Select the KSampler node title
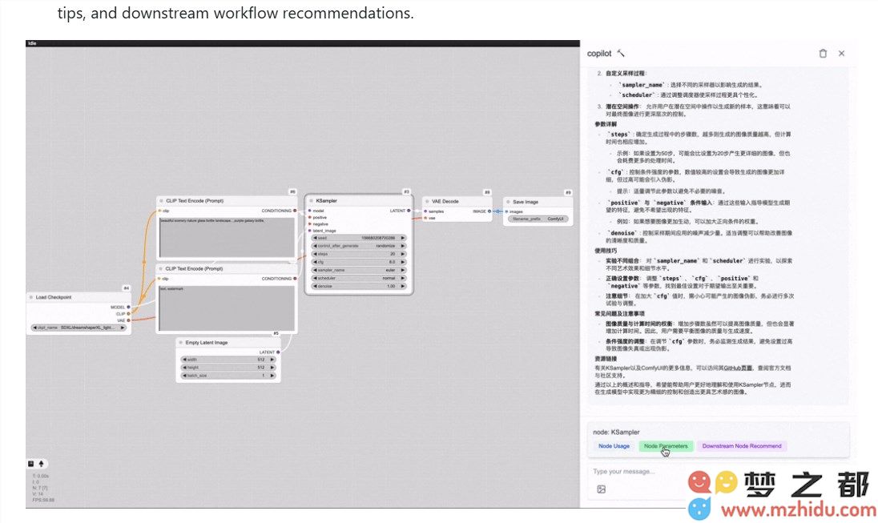The width and height of the screenshot is (878, 523). [x=327, y=200]
